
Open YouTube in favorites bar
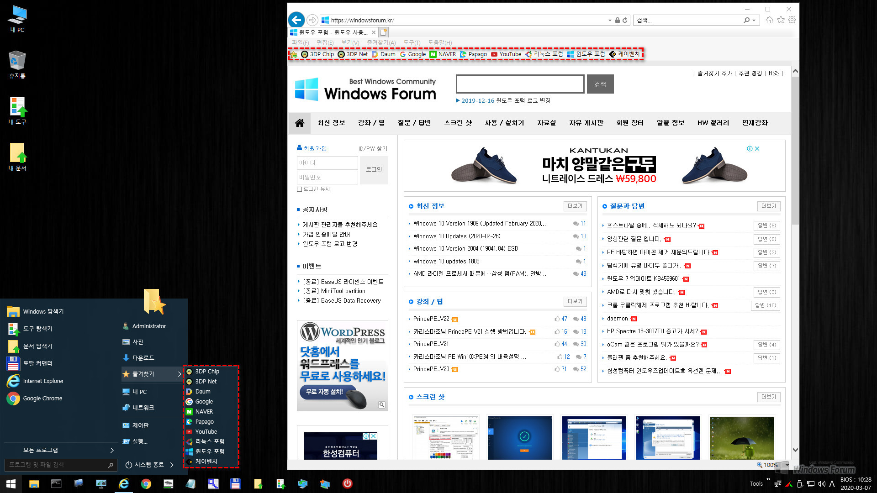(506, 54)
